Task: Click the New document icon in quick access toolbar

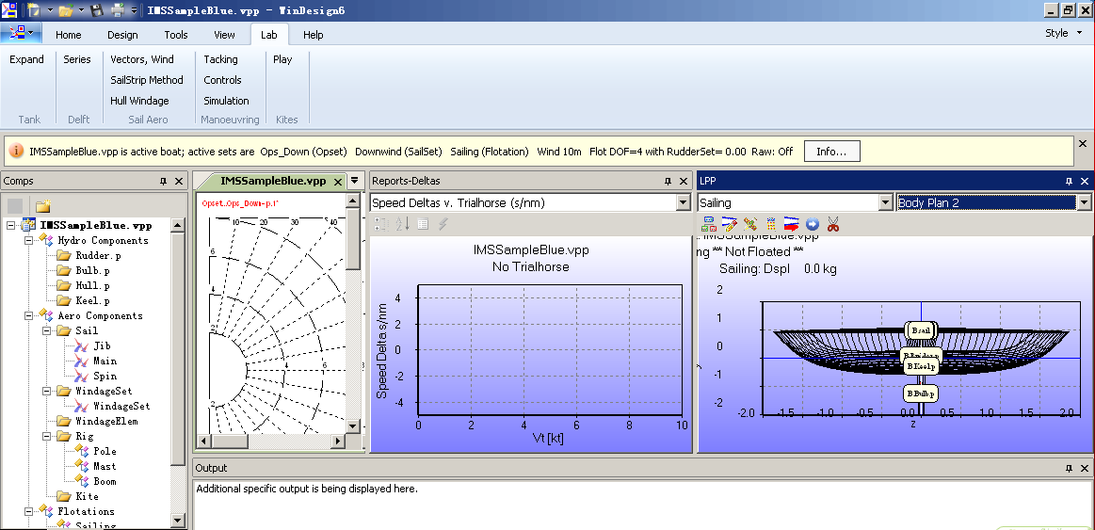Action: pyautogui.click(x=34, y=10)
